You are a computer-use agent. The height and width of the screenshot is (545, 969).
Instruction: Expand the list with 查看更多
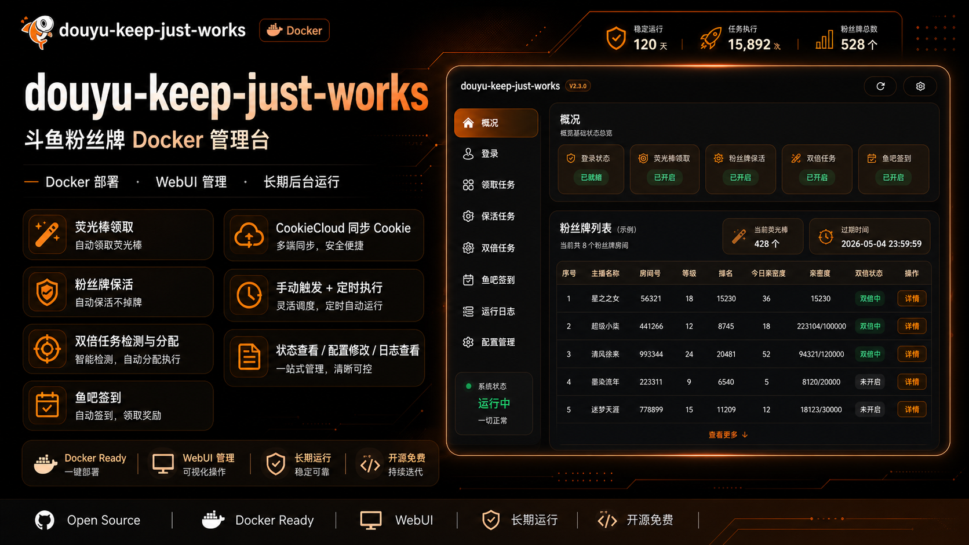[728, 435]
